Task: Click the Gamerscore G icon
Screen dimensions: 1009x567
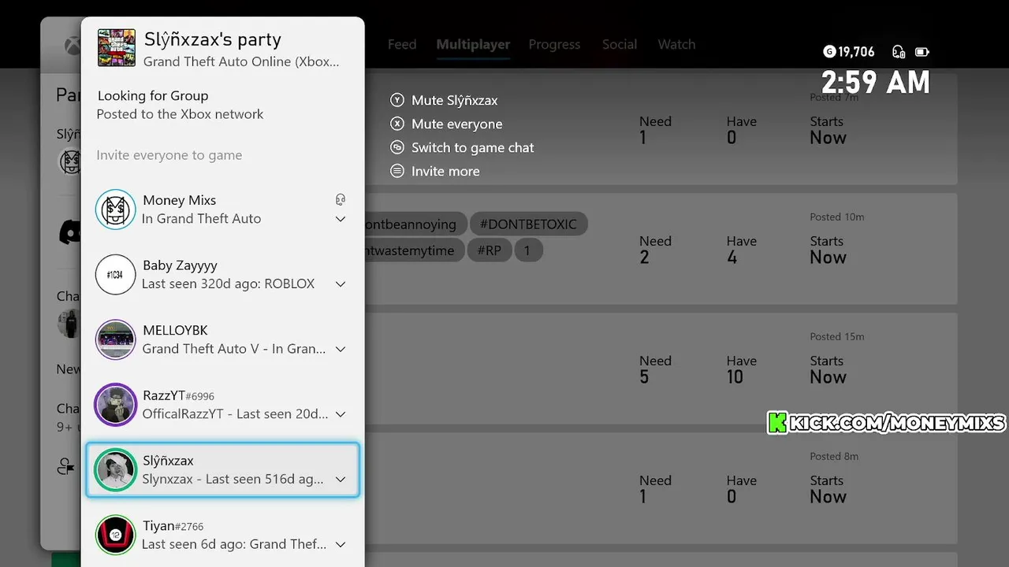Action: (828, 52)
